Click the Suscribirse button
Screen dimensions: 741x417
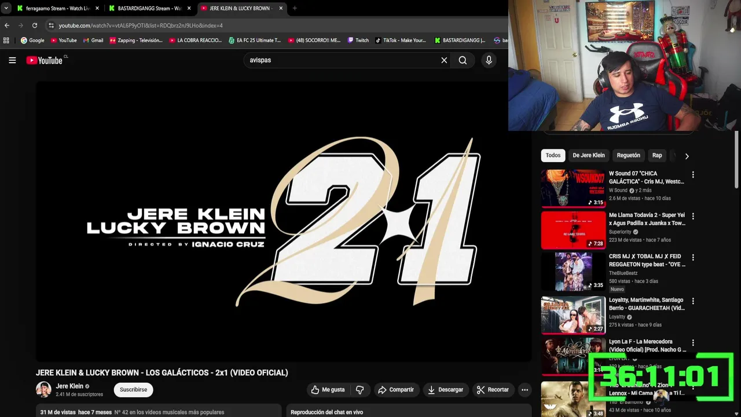click(133, 390)
